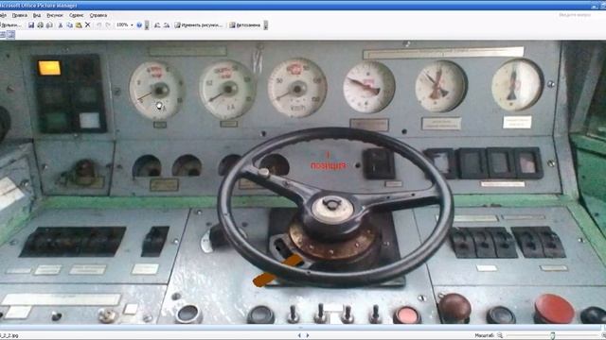Click the displayed control panel photo

pyautogui.click(x=303, y=182)
